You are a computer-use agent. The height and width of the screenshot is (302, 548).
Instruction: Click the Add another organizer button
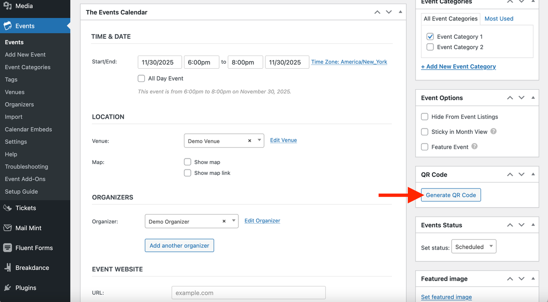click(179, 245)
